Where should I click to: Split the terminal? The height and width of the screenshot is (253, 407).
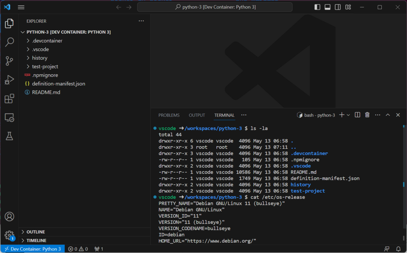point(357,115)
